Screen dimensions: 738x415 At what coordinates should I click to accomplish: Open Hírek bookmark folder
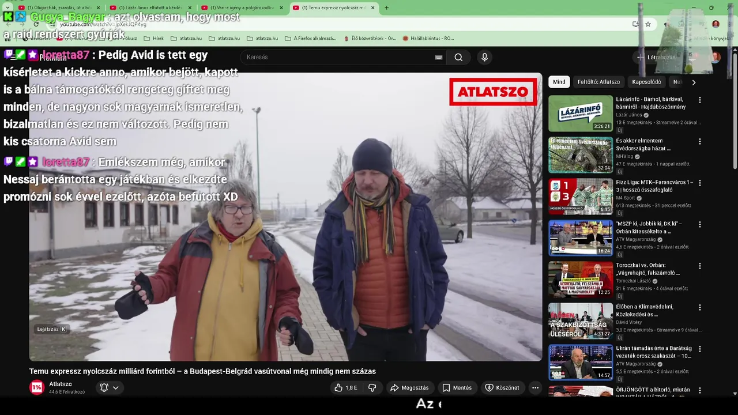(x=153, y=38)
